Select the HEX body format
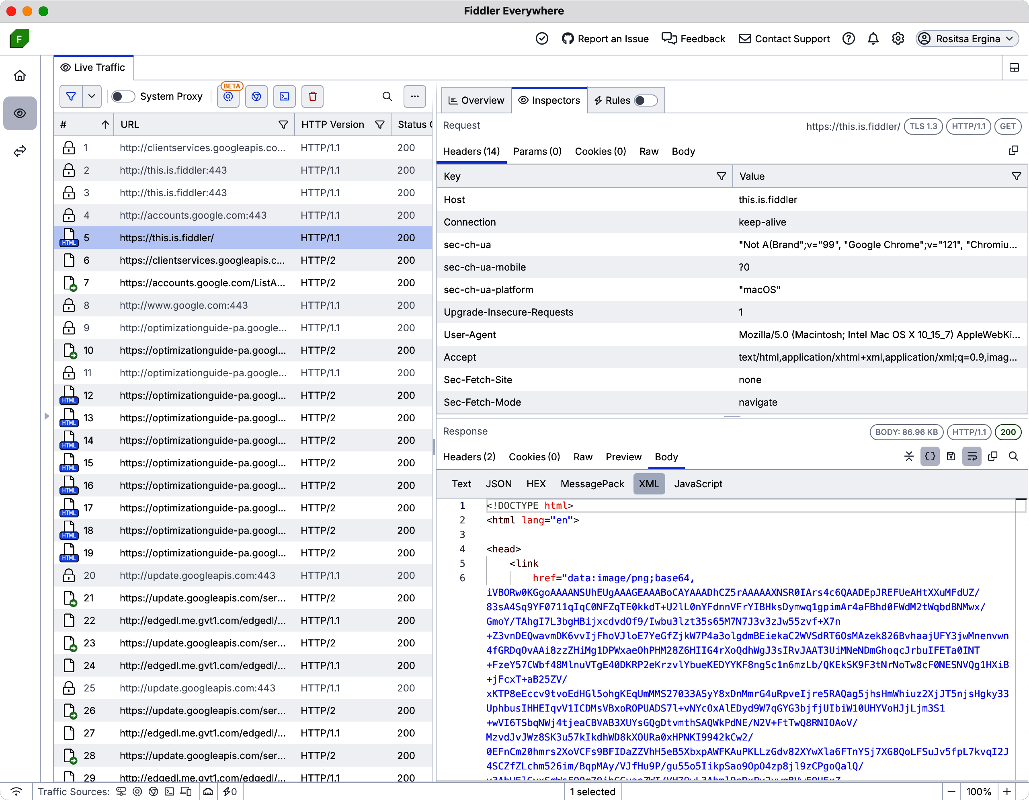Screen dimensions: 1029x800 (x=536, y=484)
